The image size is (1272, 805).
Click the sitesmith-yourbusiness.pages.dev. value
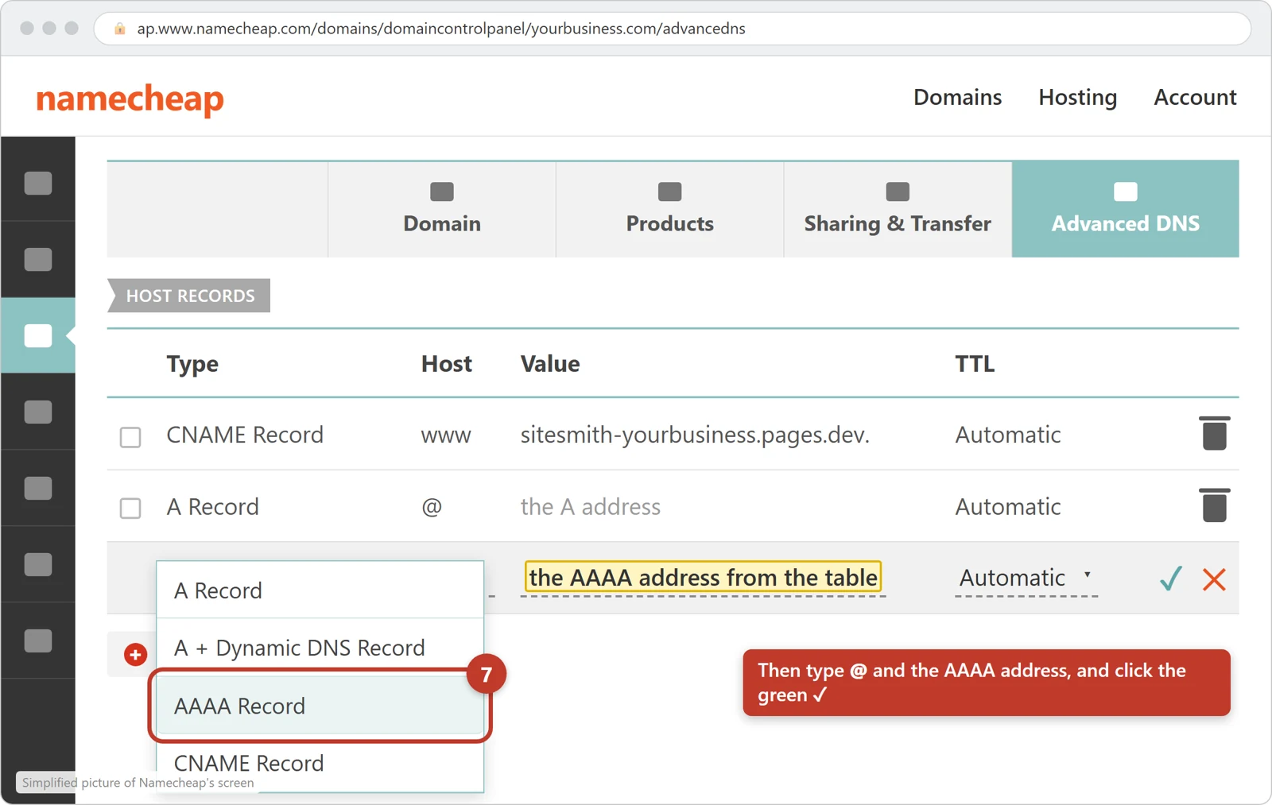pyautogui.click(x=695, y=435)
